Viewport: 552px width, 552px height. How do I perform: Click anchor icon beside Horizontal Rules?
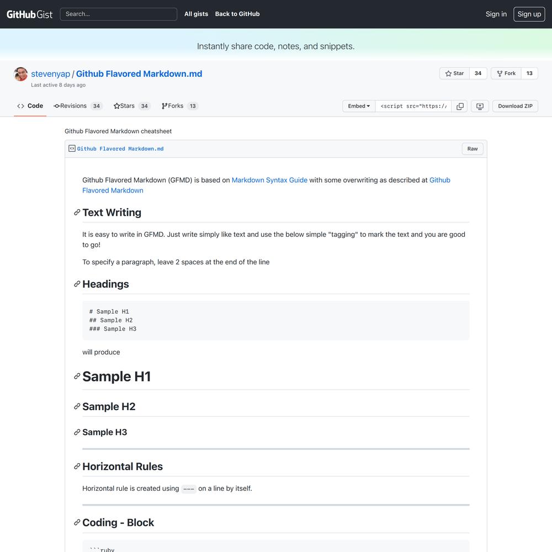coord(77,466)
